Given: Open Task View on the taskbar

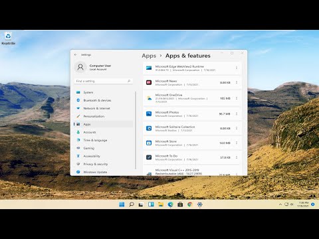Looking at the screenshot, I should pos(141,204).
